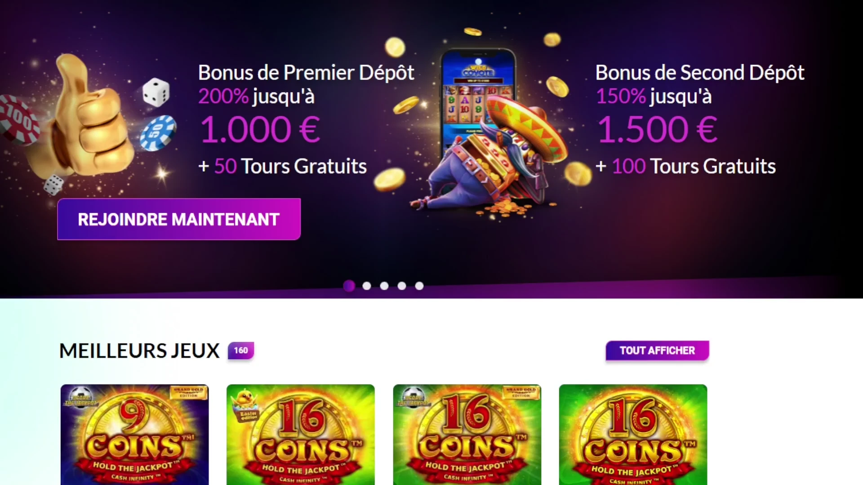Click the blue 50 poker chip
The height and width of the screenshot is (485, 863).
click(158, 132)
